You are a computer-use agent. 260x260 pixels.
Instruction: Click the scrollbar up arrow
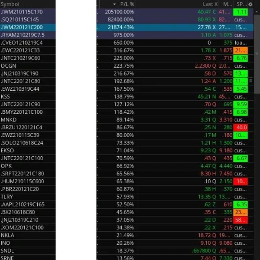pyautogui.click(x=257, y=12)
